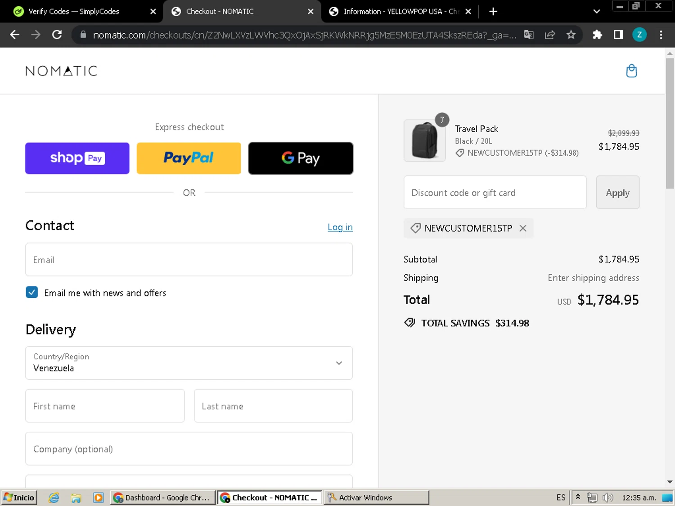The height and width of the screenshot is (506, 675).
Task: Remove the NEWCUSTOMER15TP discount code
Action: 523,228
